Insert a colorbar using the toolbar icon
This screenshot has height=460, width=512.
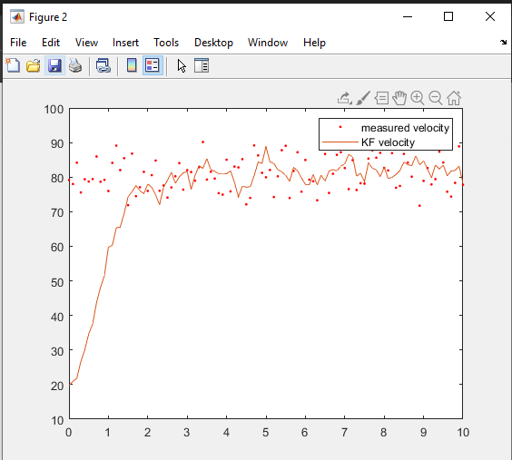pyautogui.click(x=132, y=65)
